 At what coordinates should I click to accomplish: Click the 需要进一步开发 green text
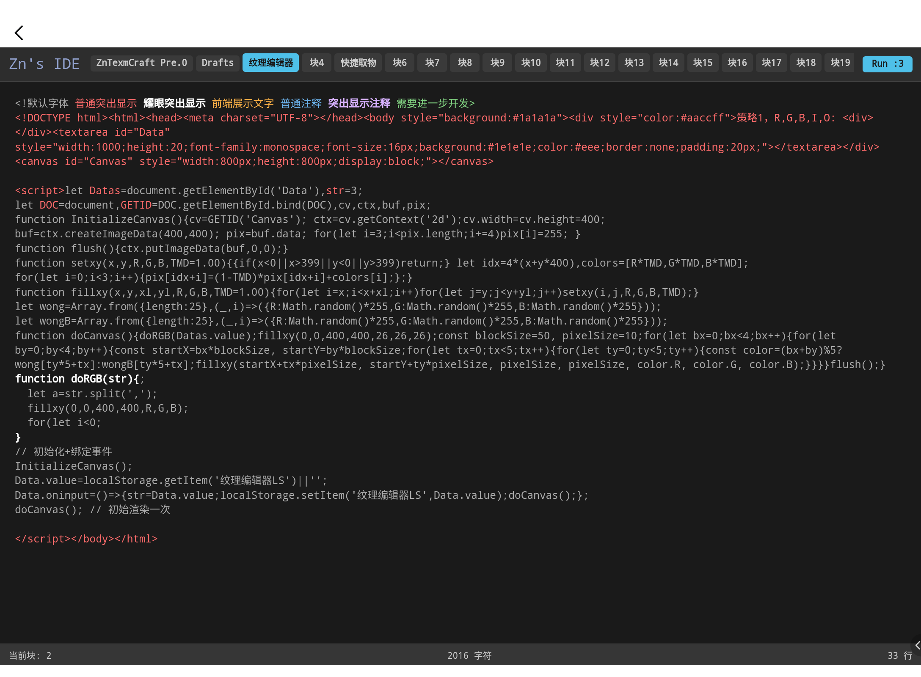tap(436, 103)
